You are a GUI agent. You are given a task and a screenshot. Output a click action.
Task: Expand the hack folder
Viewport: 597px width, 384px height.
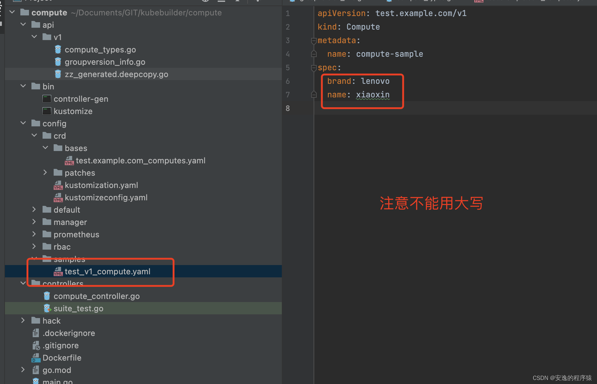[x=23, y=321]
